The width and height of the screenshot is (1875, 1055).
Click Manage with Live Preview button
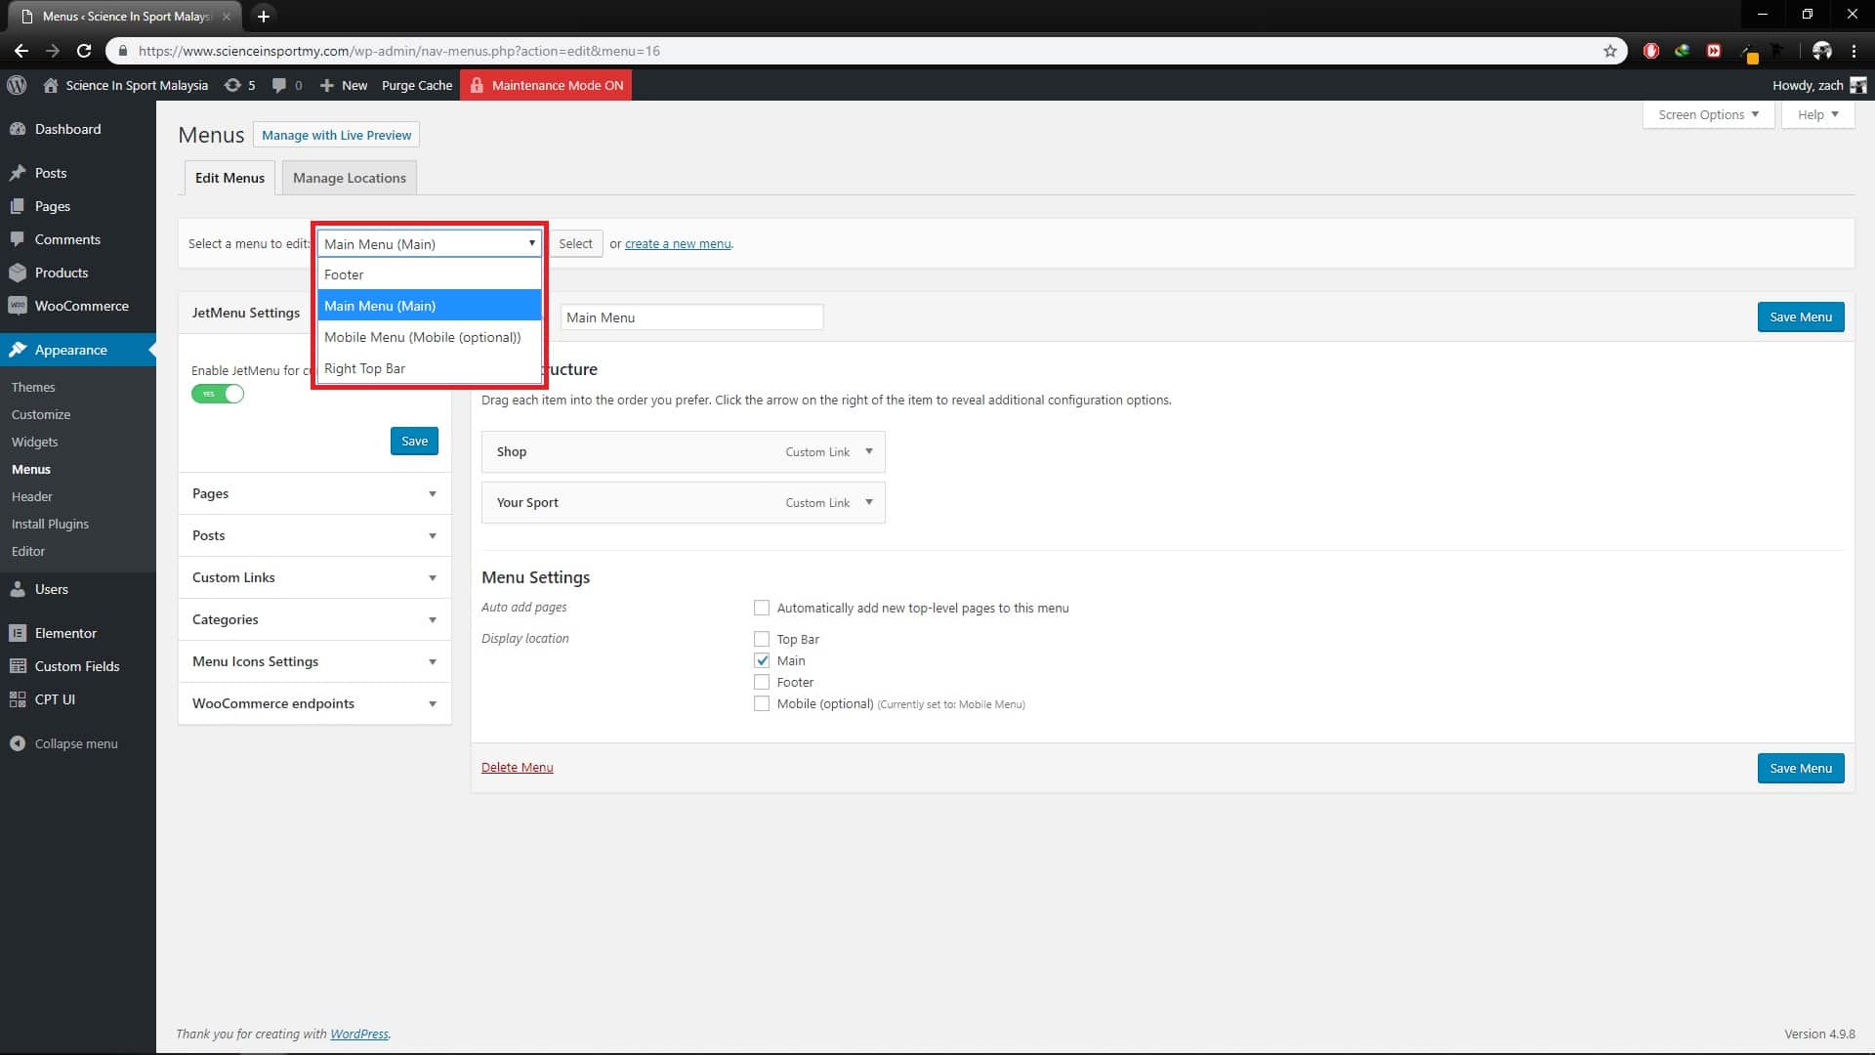pos(336,135)
